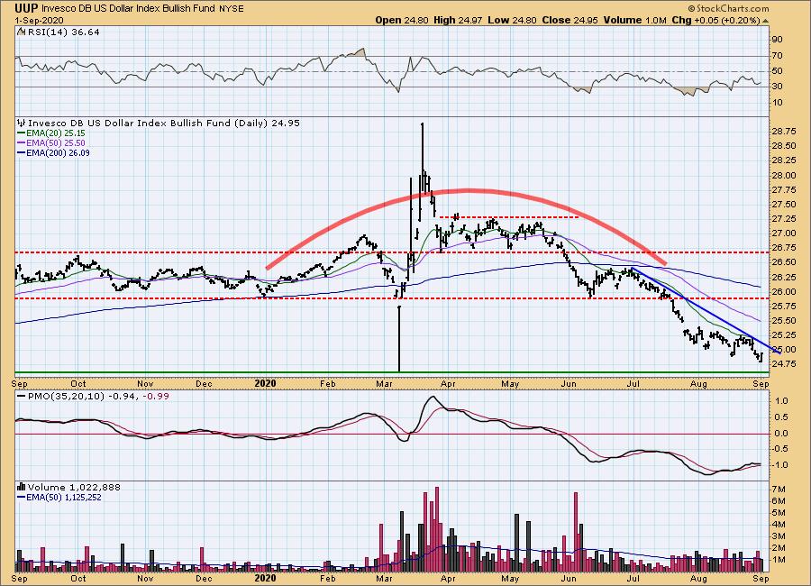
Task: Click the header title 'Invesco DB US Dollar Index Bullish Fund'
Action: click(128, 9)
